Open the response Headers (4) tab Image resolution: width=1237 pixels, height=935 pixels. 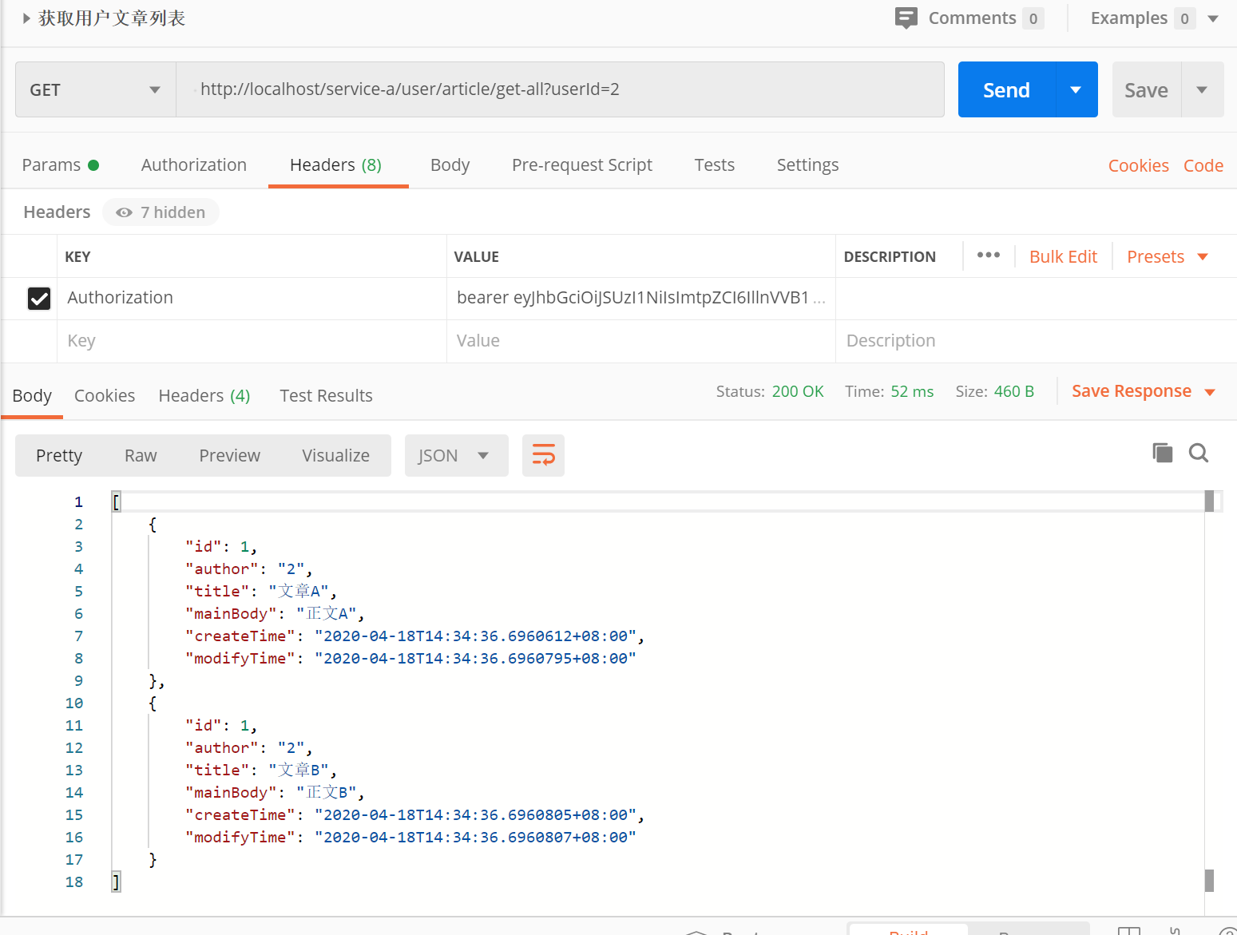click(x=204, y=396)
